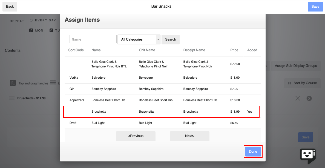Click the A-Z sort handle icon
This screenshot has width=325, height=168.
pyautogui.click(x=13, y=83)
